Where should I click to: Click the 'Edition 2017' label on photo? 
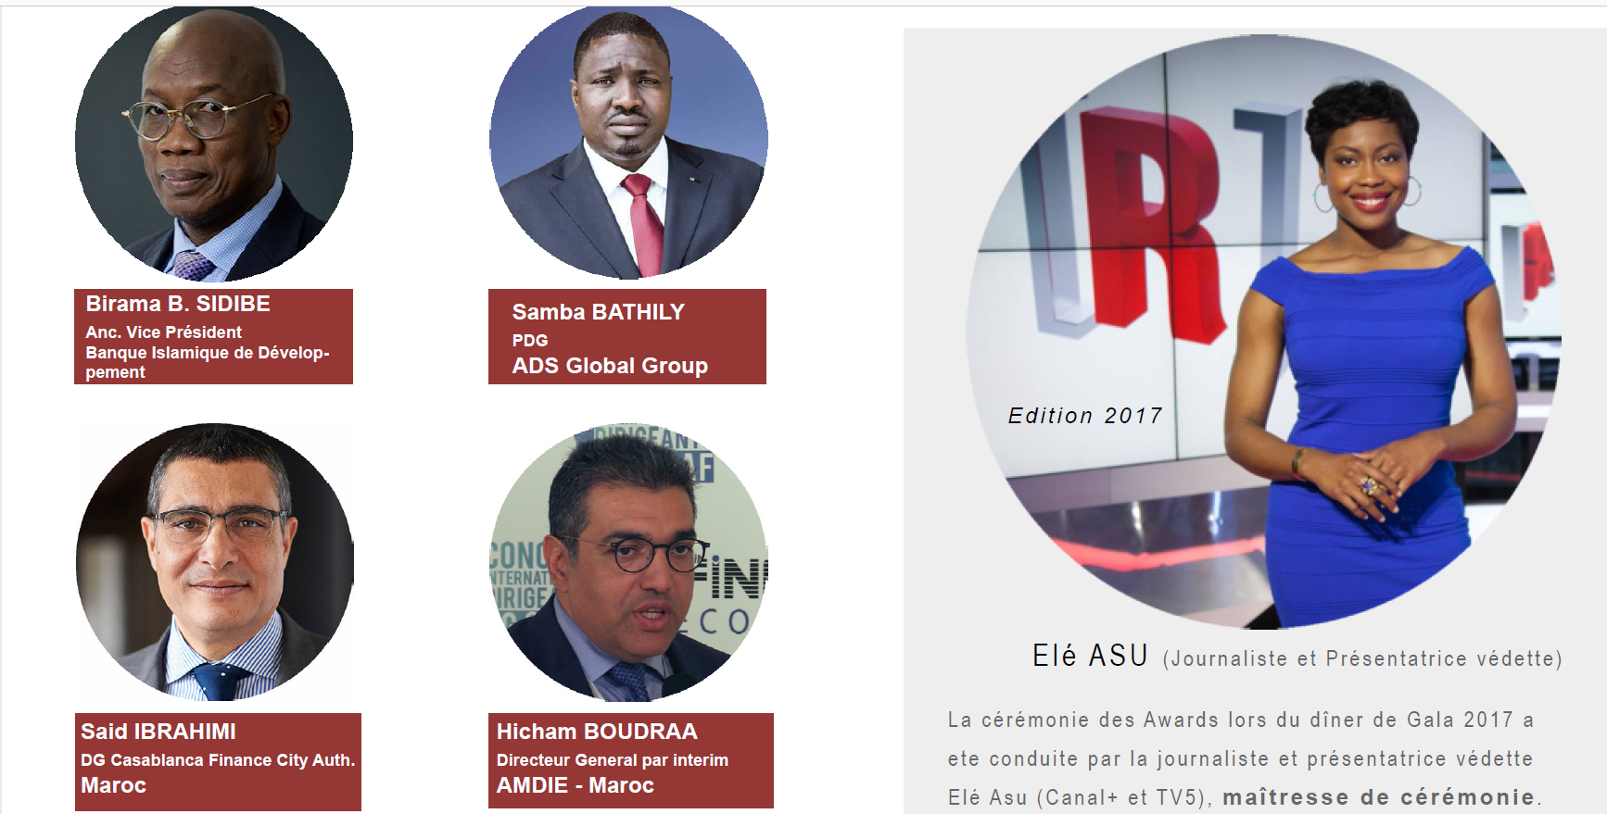[1085, 416]
